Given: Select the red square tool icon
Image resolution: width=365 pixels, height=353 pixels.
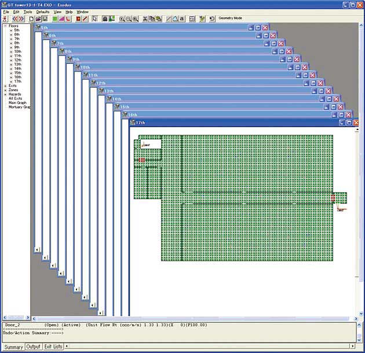Looking at the screenshot, I should tap(78, 19).
